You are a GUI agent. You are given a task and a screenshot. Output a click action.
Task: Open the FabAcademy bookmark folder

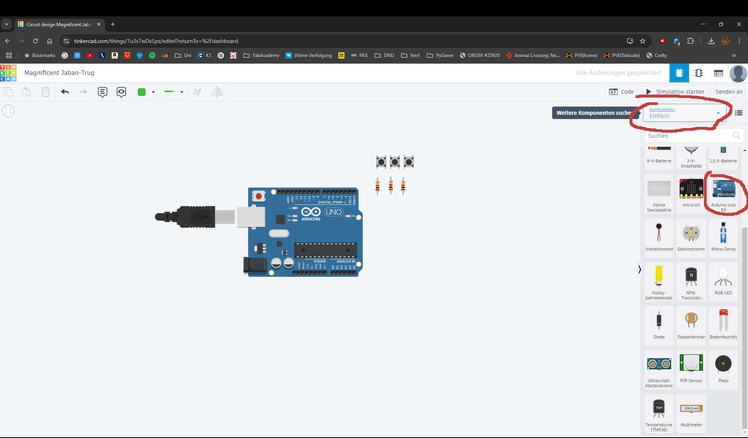point(261,55)
